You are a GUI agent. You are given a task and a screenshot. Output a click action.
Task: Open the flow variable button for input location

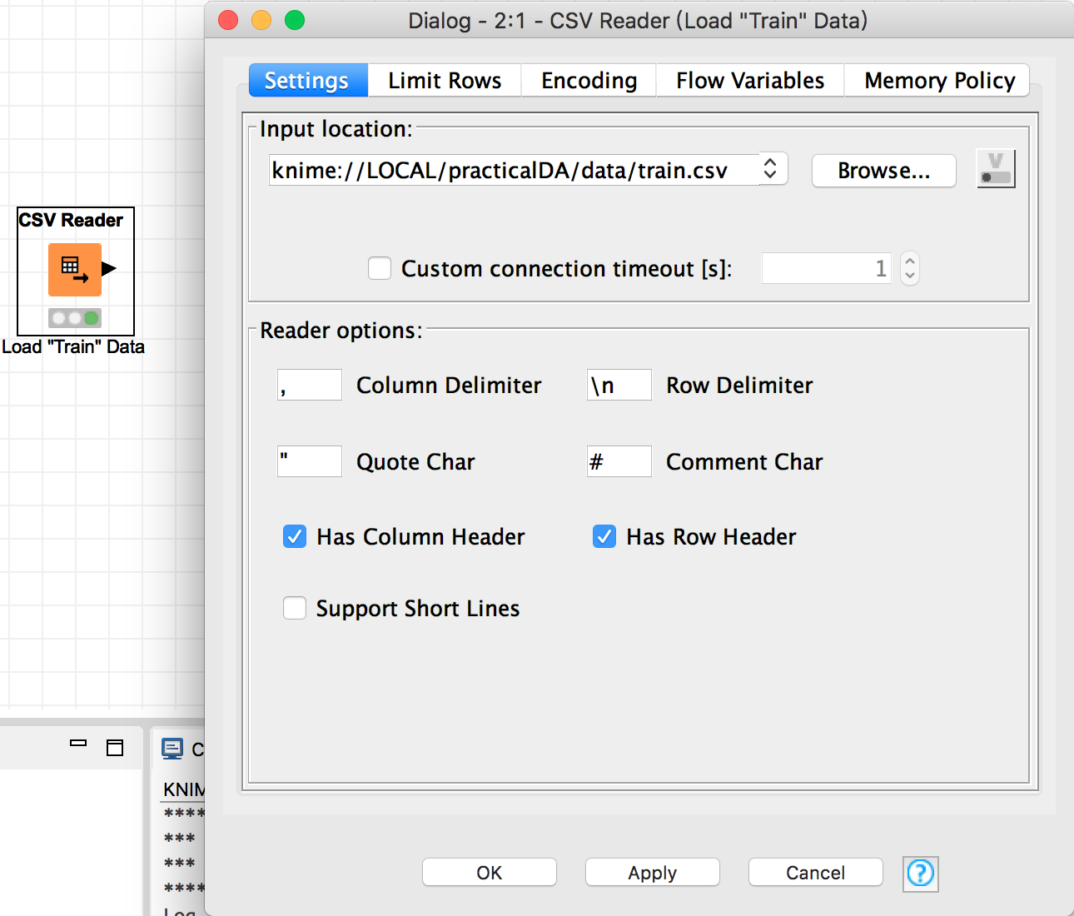point(996,169)
